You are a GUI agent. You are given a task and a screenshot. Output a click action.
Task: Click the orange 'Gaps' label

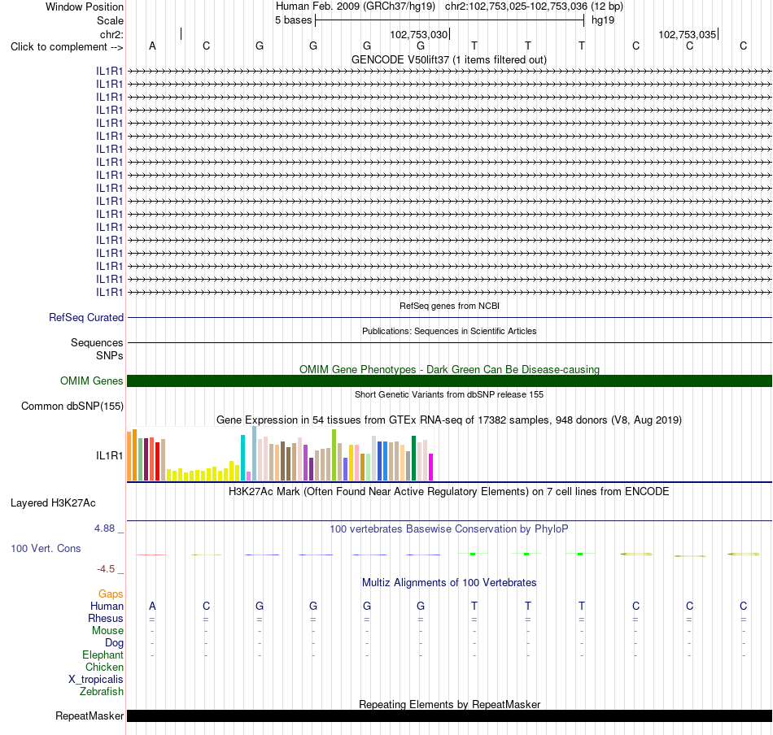pyautogui.click(x=111, y=594)
